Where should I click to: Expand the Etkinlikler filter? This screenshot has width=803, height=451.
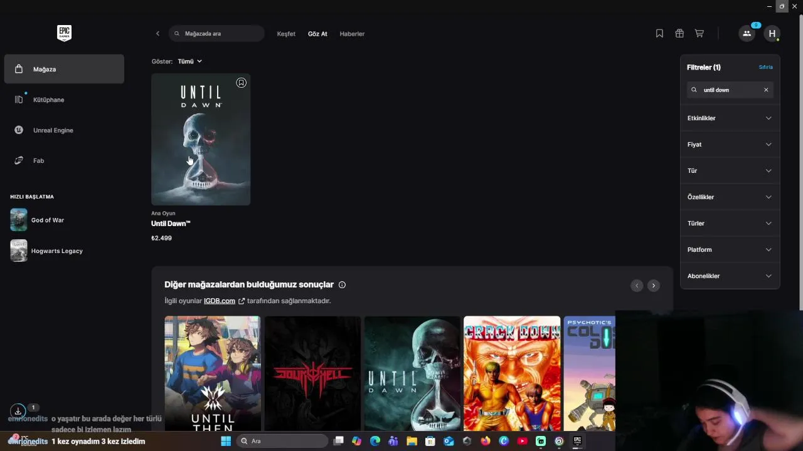(x=730, y=118)
